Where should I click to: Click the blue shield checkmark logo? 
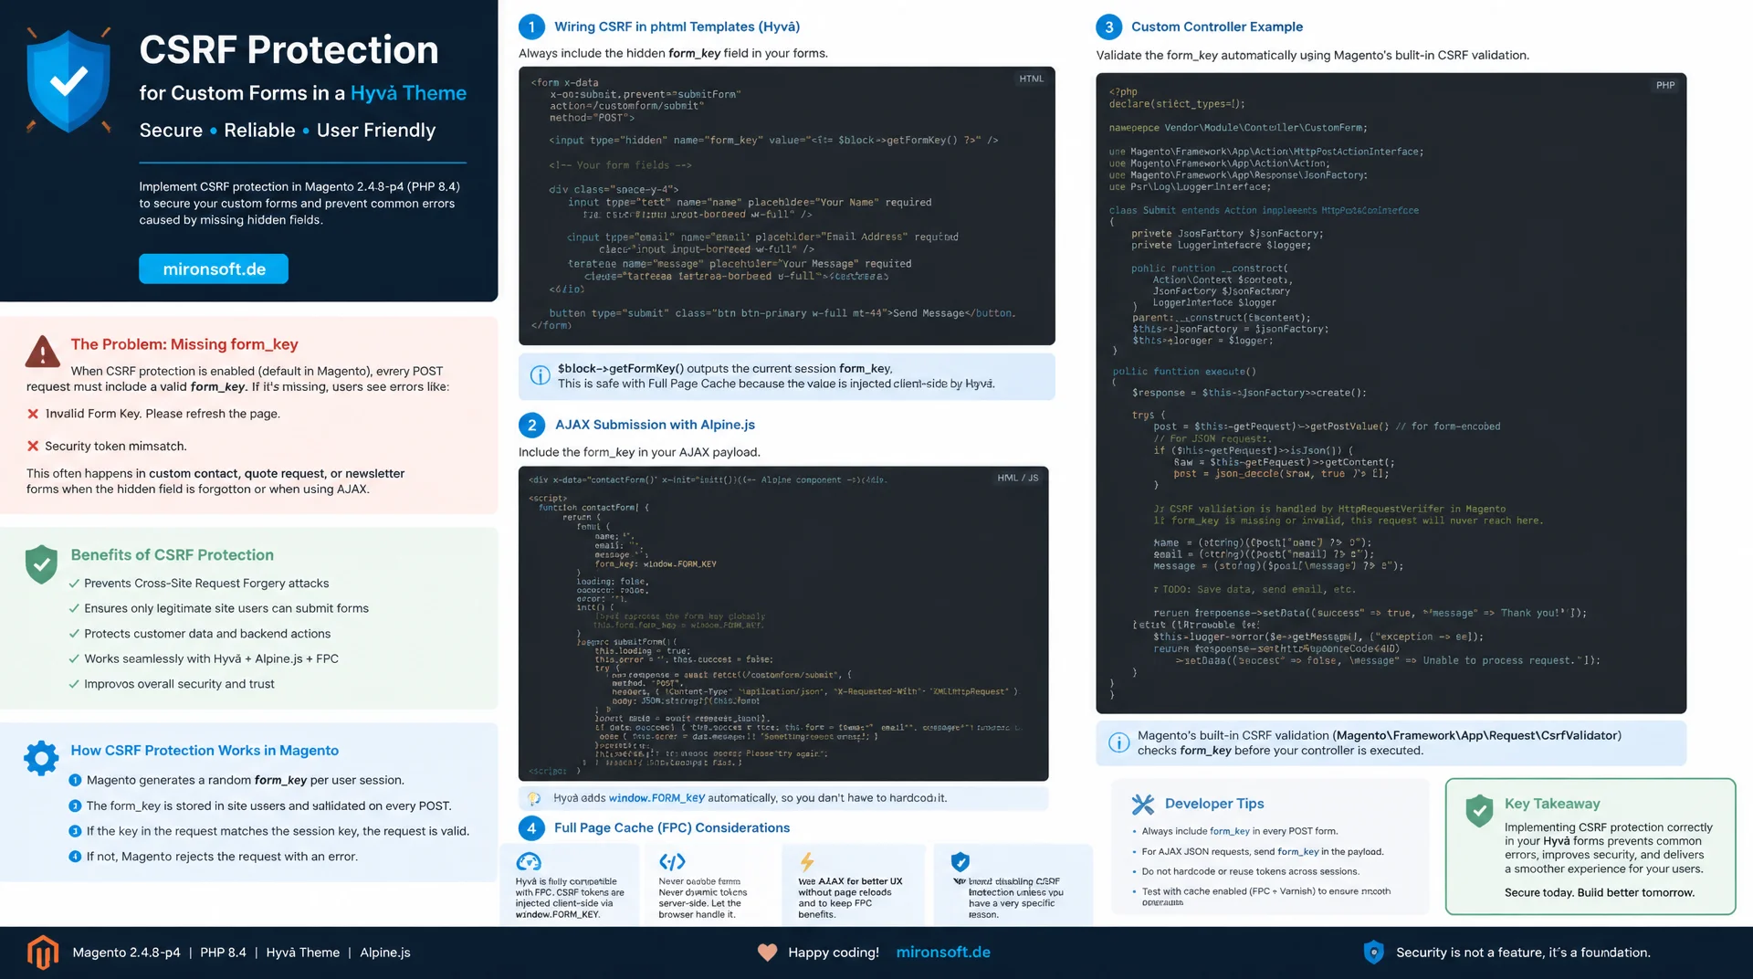pyautogui.click(x=68, y=80)
